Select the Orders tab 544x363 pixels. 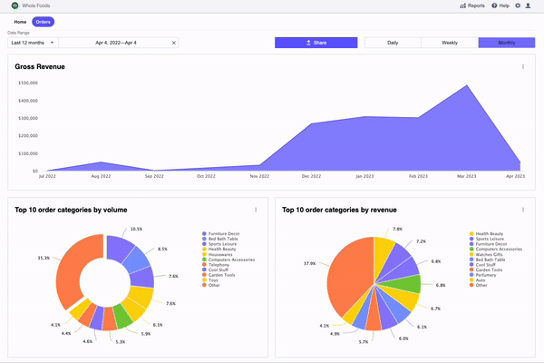pyautogui.click(x=43, y=22)
